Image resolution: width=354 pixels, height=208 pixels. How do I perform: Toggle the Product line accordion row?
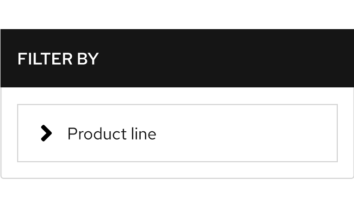point(177,133)
